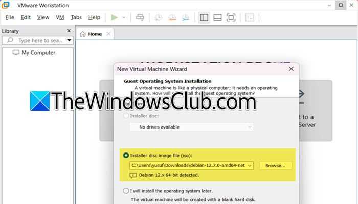This screenshot has height=204, width=358.
Task: Close the New Virtual Machine Wizard dialog
Action: (x=291, y=69)
